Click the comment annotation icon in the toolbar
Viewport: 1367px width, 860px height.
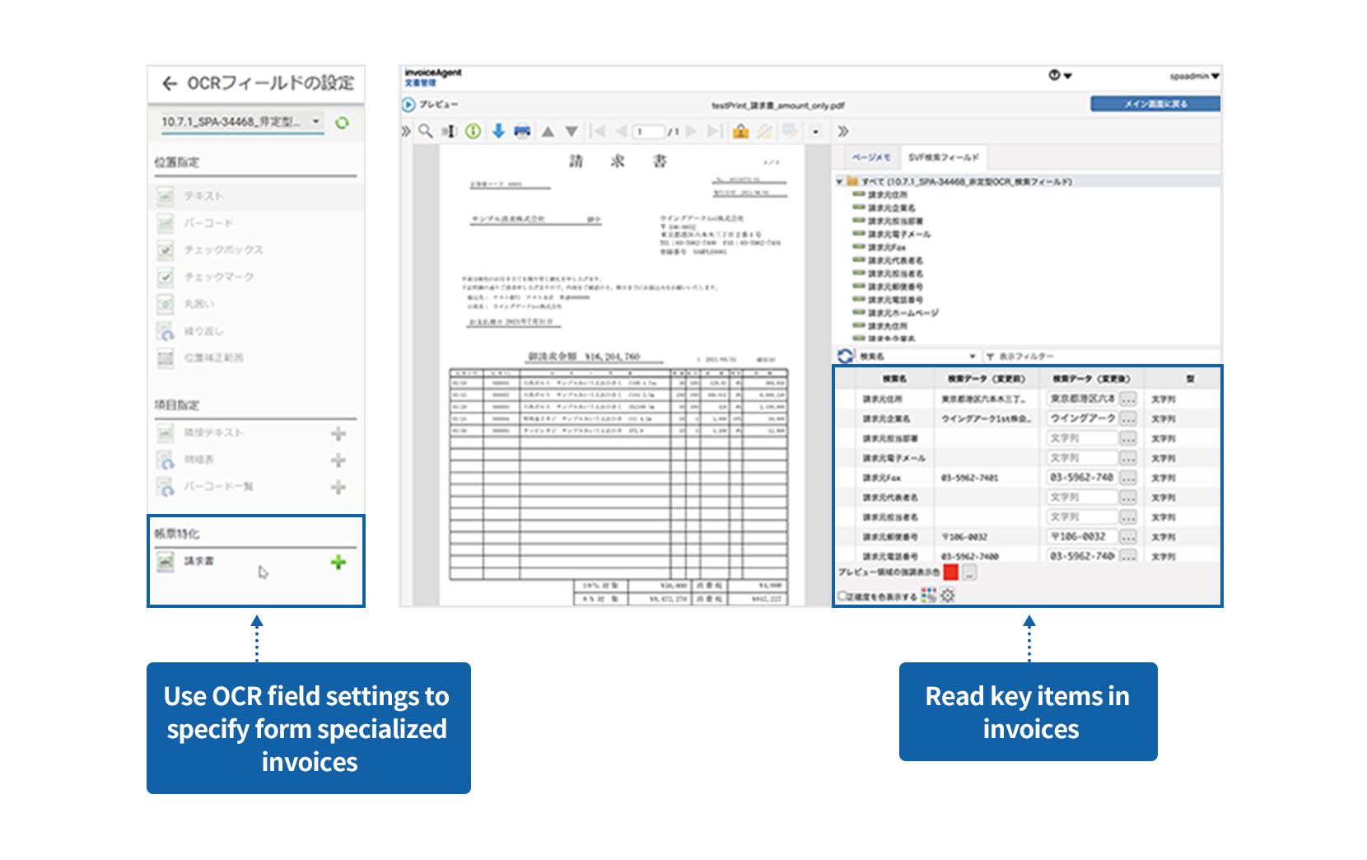pyautogui.click(x=790, y=131)
